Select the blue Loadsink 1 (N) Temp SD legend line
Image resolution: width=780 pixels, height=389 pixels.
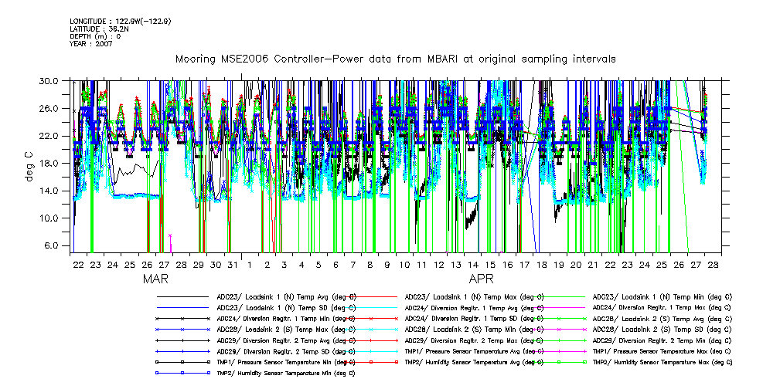coord(182,307)
